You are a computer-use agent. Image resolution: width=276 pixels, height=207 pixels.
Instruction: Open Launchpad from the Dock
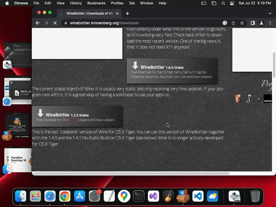pos(35,196)
